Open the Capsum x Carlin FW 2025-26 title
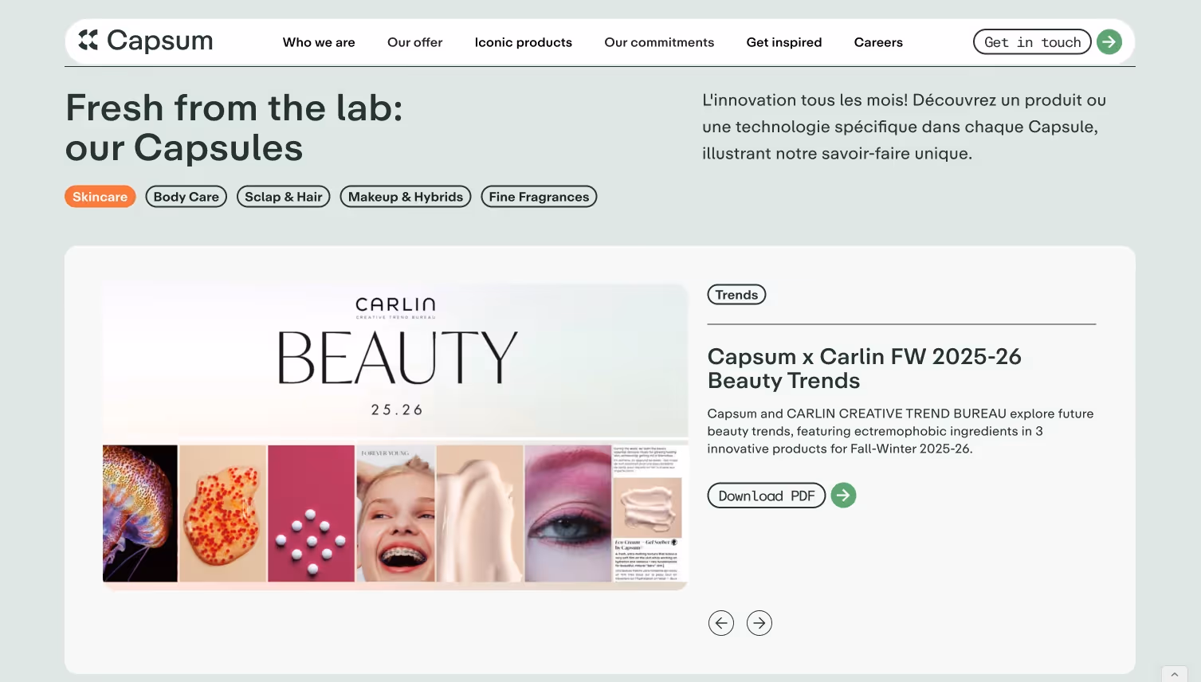This screenshot has height=682, width=1201. (865, 368)
